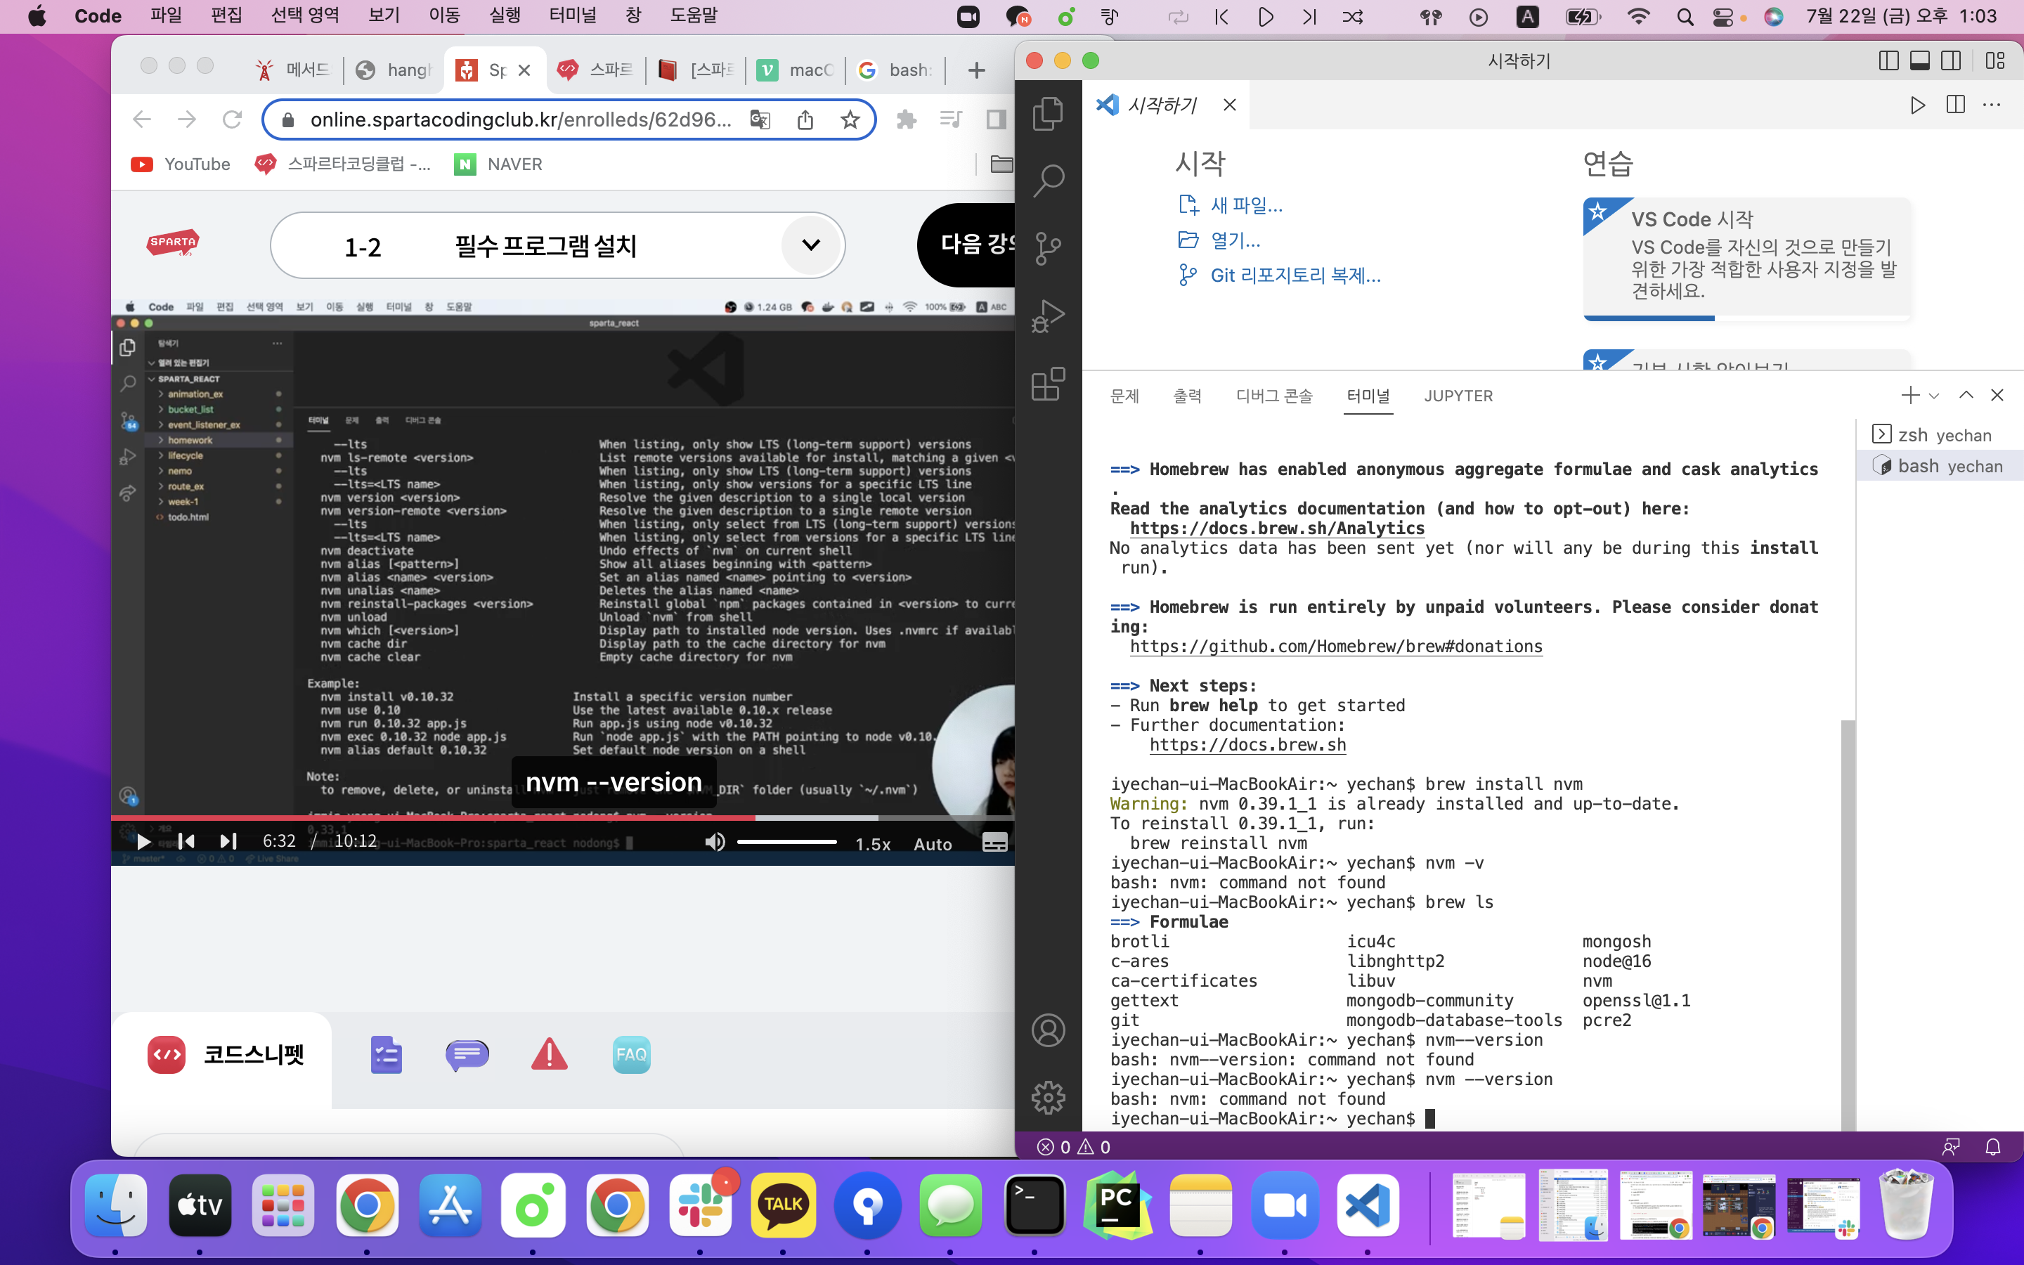2024x1265 pixels.
Task: Open the Search view in VS Code
Action: click(1048, 180)
